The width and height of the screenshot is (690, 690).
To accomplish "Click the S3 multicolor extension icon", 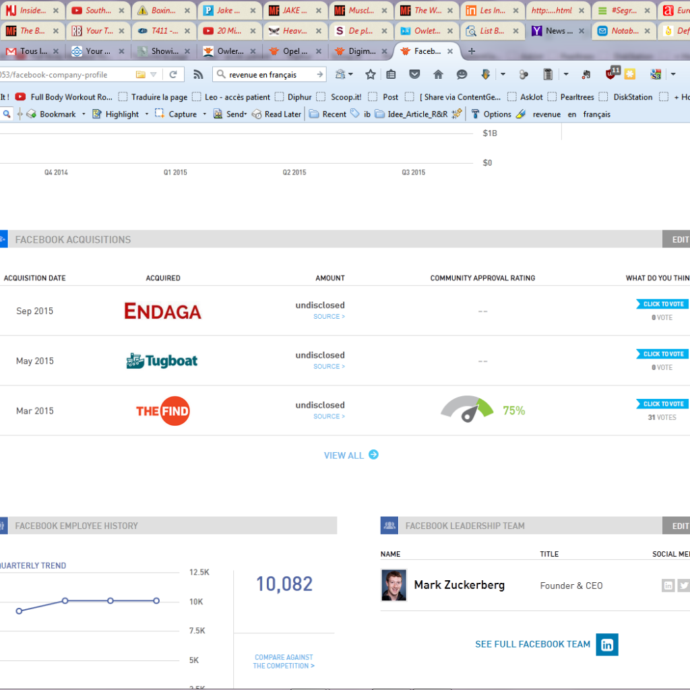I will point(656,74).
